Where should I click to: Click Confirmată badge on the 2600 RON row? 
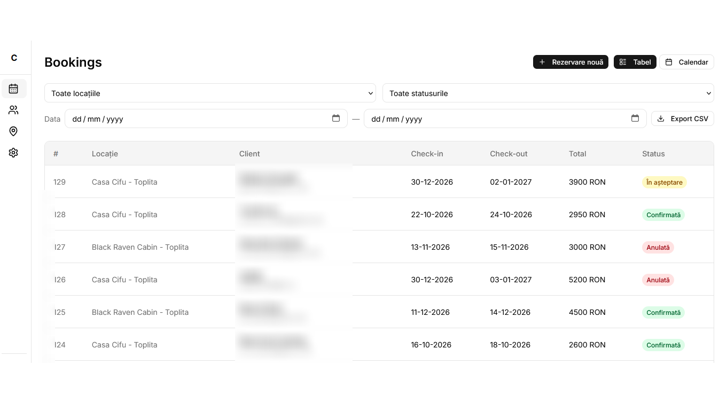[663, 345]
